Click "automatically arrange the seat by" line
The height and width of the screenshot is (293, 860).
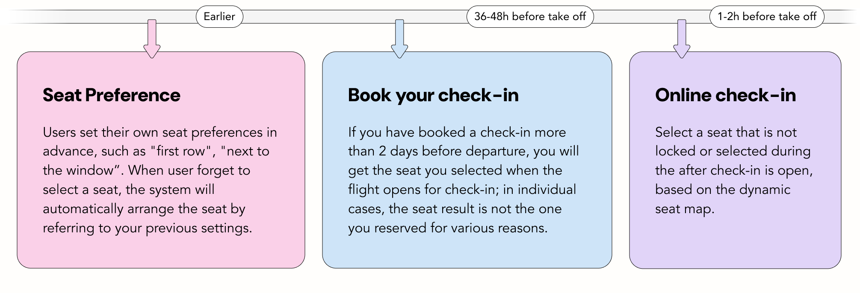[144, 209]
